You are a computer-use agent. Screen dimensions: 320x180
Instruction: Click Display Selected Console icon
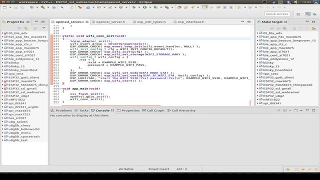(284, 110)
